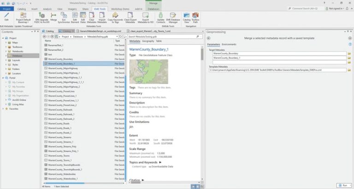Image resolution: width=354 pixels, height=189 pixels.
Task: Open the Update Contacts tool
Action: (160, 17)
